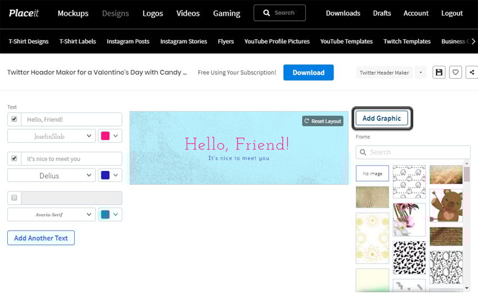
Task: Open the Mockups menu
Action: pyautogui.click(x=73, y=13)
